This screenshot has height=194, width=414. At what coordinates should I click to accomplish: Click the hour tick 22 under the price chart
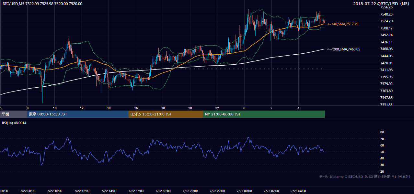click(217, 108)
